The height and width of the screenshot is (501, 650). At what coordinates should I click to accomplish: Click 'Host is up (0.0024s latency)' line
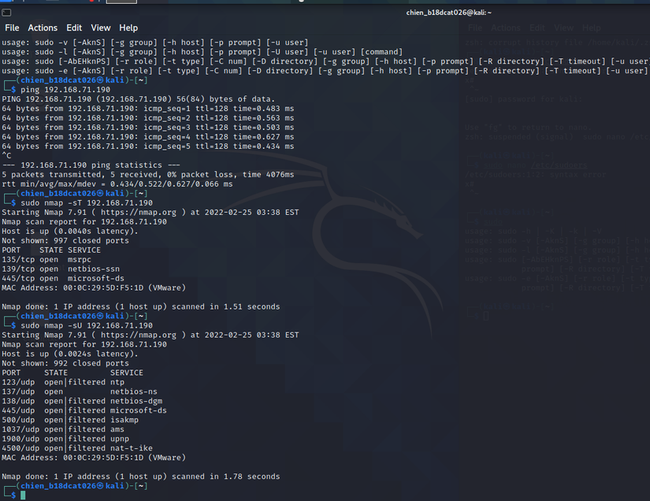70,354
